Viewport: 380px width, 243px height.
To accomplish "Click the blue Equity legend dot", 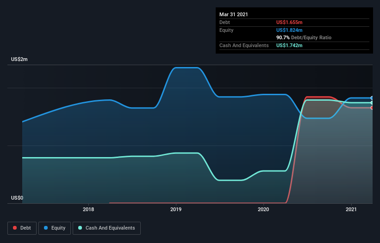I will [x=46, y=228].
